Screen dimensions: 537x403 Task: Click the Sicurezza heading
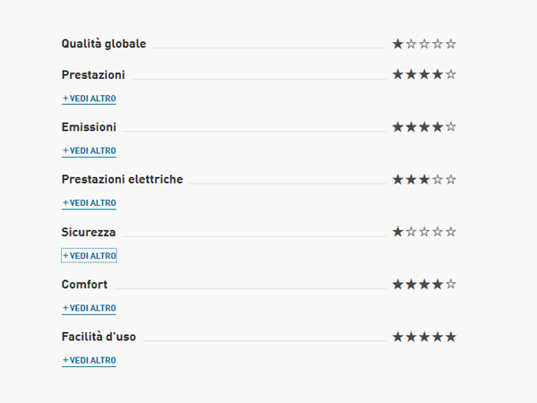click(89, 232)
